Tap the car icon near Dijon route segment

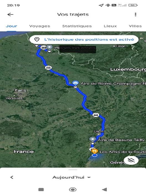tap(96, 115)
